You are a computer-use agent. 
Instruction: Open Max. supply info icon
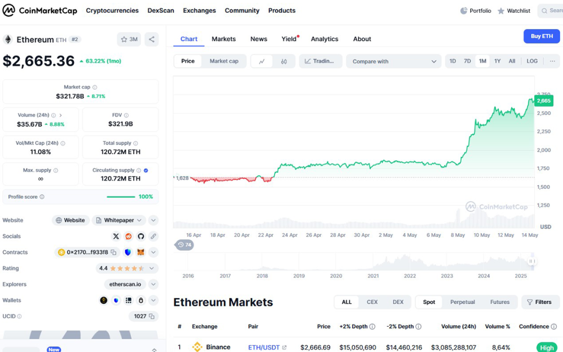click(x=56, y=170)
